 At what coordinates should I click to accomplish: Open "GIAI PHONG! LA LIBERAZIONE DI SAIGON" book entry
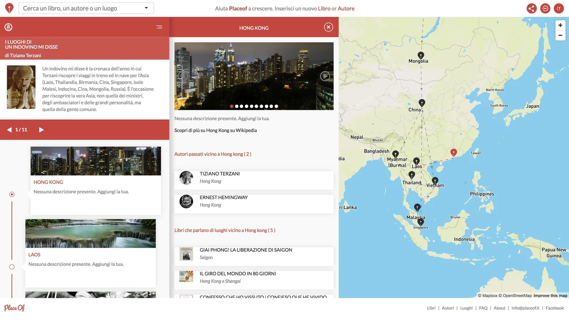[254, 256]
